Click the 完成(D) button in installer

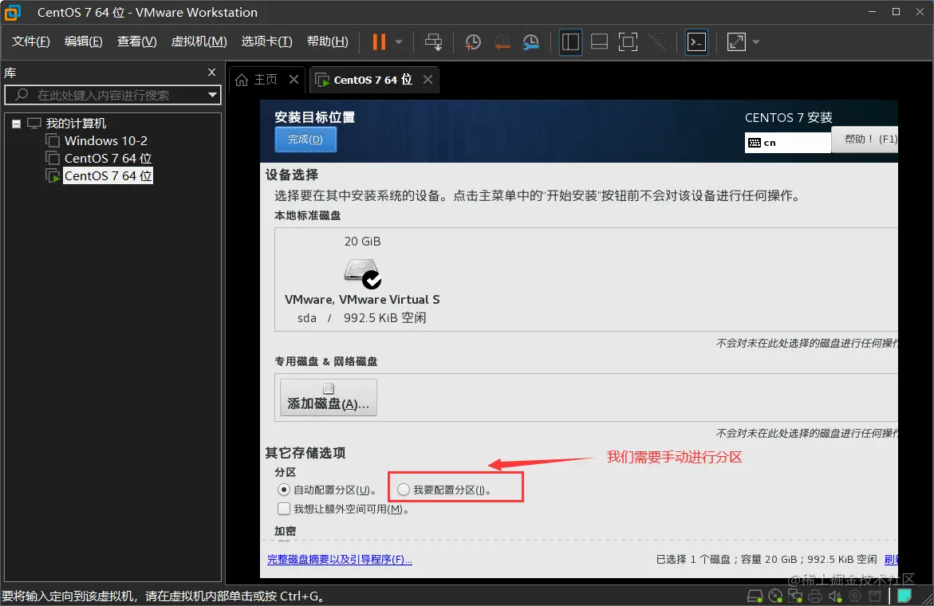click(305, 140)
